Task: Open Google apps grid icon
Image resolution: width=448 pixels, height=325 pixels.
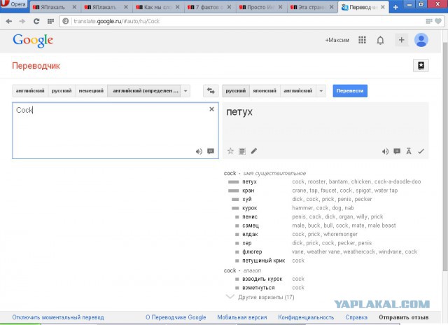Action: (x=362, y=40)
